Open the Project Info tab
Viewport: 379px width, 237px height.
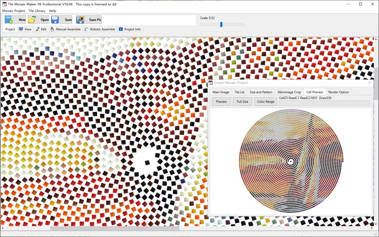point(130,29)
